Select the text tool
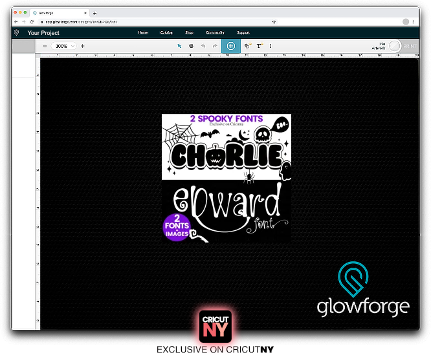This screenshot has height=357, width=431. [x=260, y=46]
